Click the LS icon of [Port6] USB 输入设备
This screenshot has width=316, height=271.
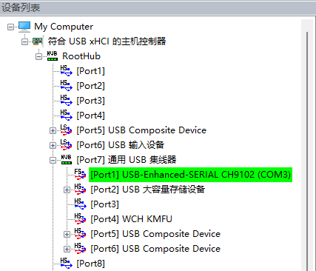click(66, 144)
